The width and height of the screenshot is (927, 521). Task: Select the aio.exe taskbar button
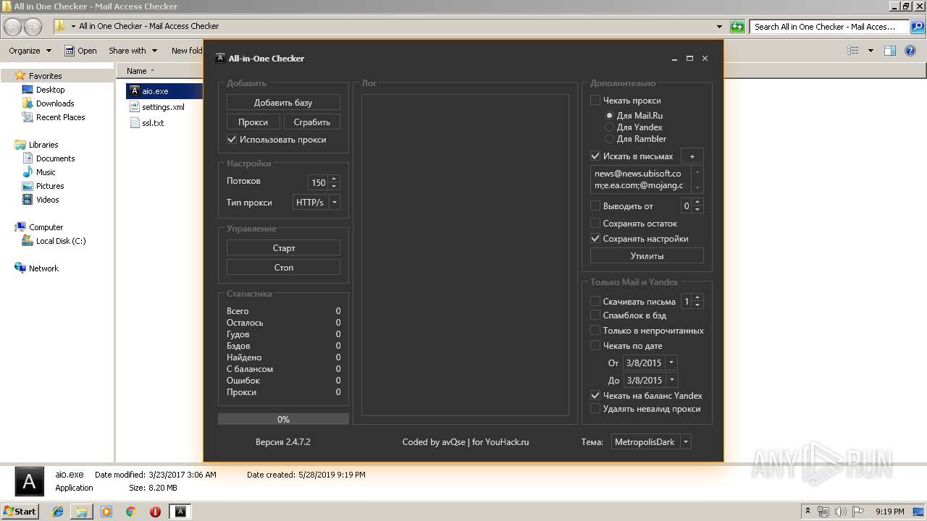point(180,512)
